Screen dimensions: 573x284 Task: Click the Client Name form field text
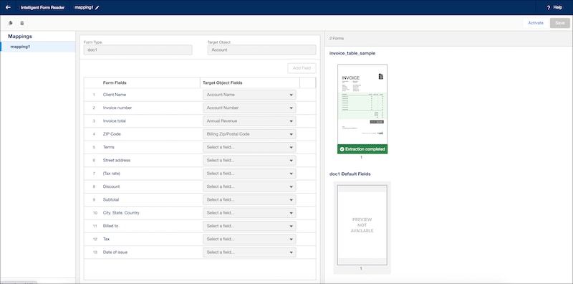tap(115, 95)
